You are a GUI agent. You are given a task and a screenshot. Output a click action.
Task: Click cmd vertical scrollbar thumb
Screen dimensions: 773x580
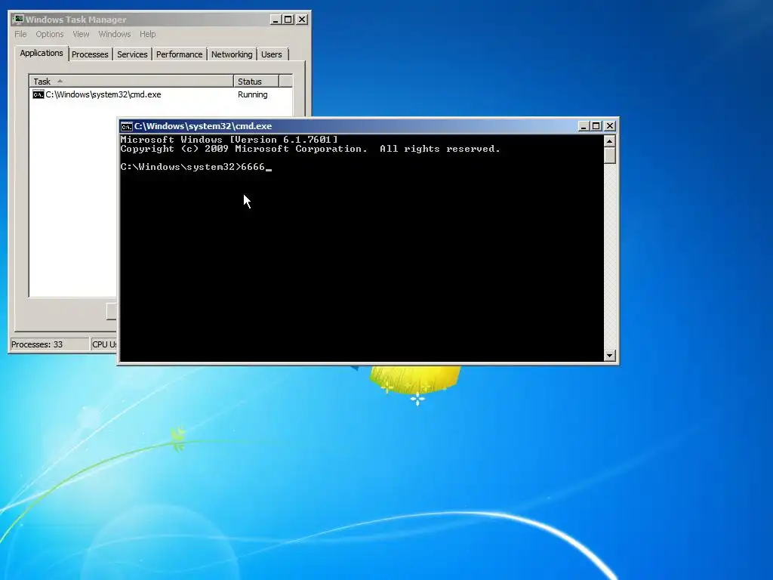[610, 156]
